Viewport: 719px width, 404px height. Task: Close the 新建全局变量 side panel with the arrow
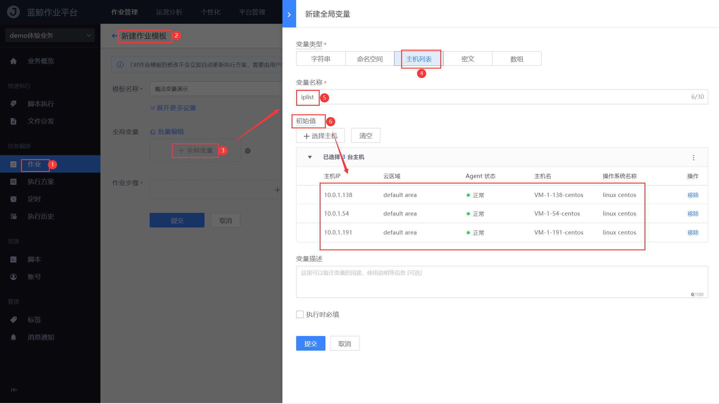[289, 14]
